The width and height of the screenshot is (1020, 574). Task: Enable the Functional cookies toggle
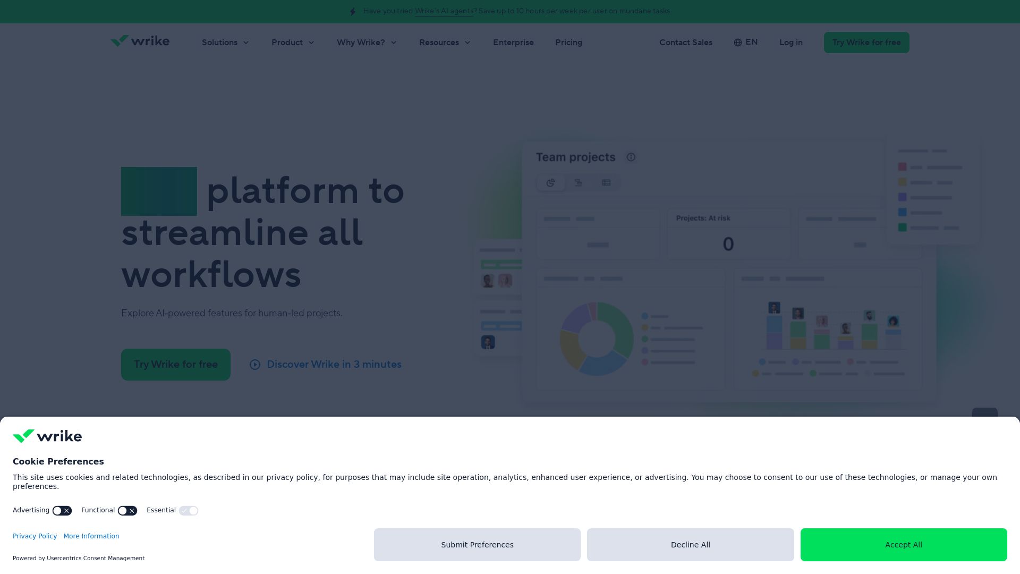coord(127,511)
